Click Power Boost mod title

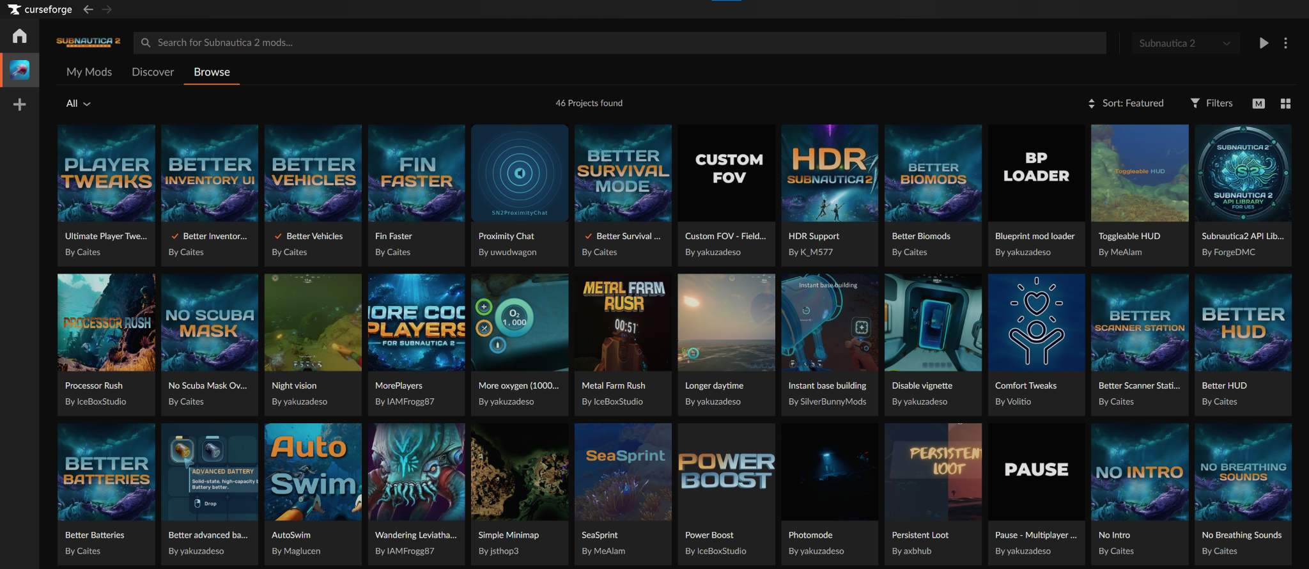709,535
